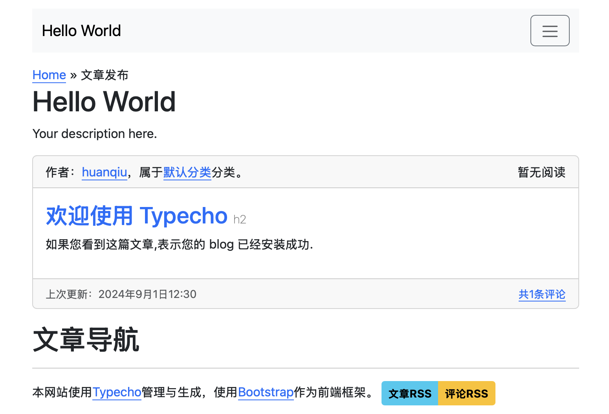609x414 pixels.
Task: Visit the Typecho link in footer
Action: [x=117, y=392]
